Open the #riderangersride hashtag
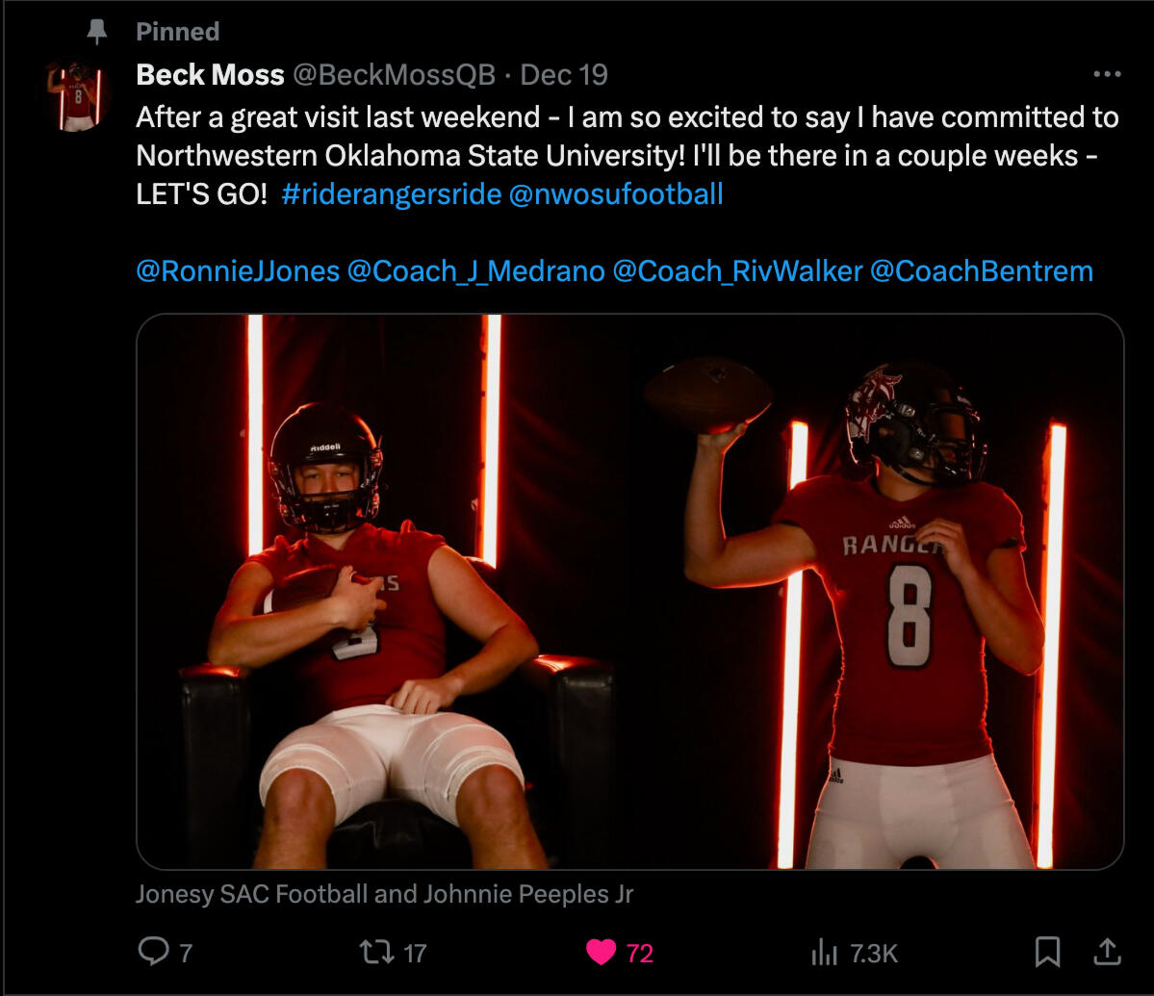The width and height of the screenshot is (1154, 996). coord(392,194)
